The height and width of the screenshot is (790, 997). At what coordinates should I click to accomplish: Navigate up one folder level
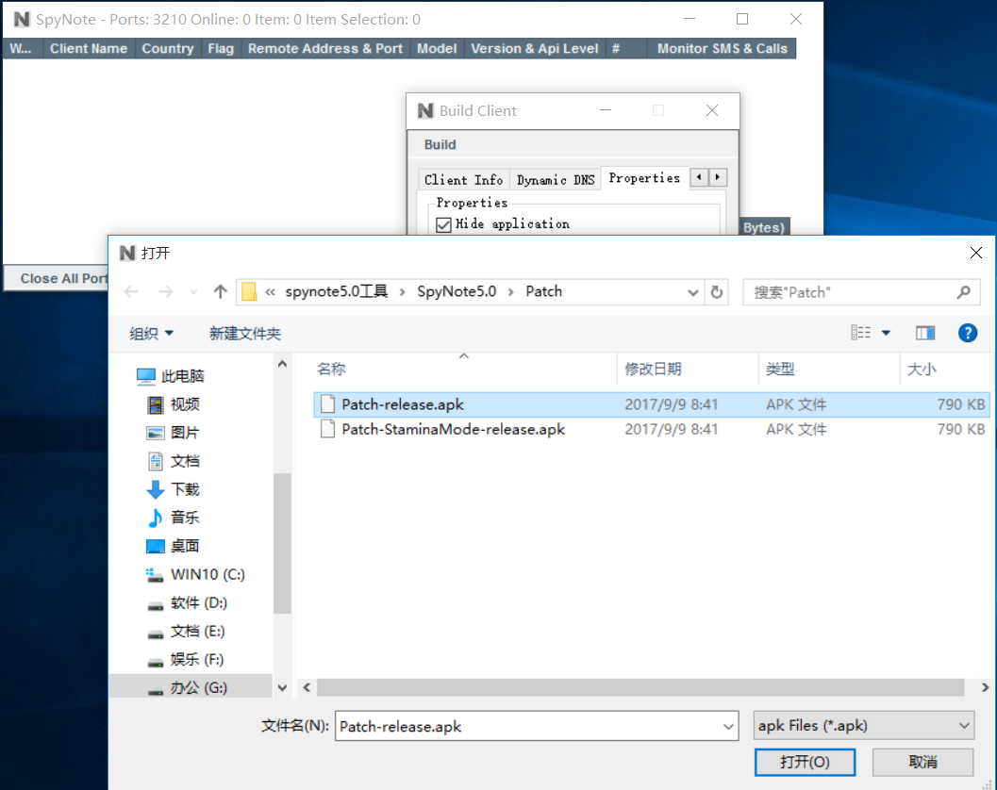pyautogui.click(x=220, y=291)
